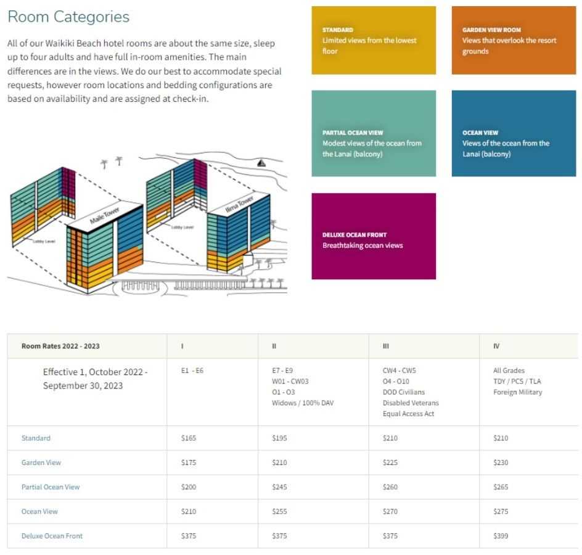Select the Partial Ocean View link
This screenshot has height=555, width=582.
pos(51,487)
